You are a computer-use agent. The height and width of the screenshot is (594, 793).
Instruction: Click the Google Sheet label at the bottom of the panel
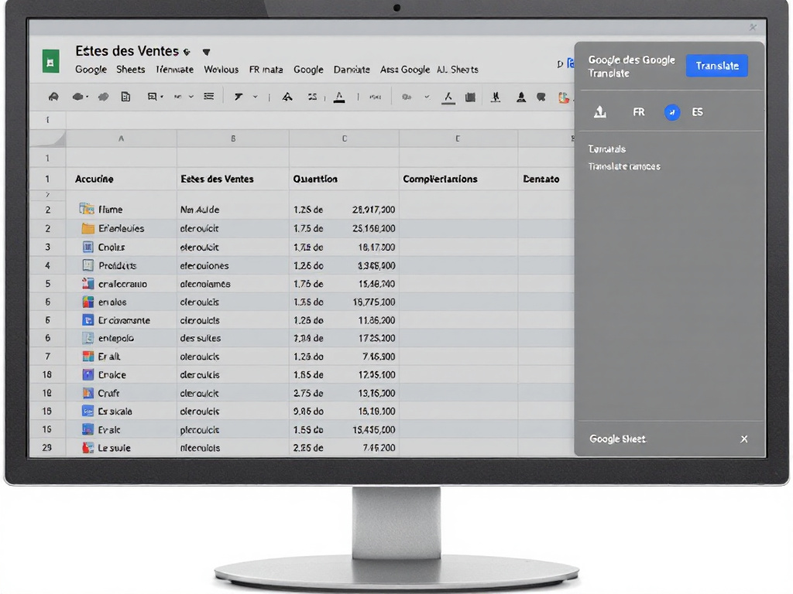click(617, 439)
